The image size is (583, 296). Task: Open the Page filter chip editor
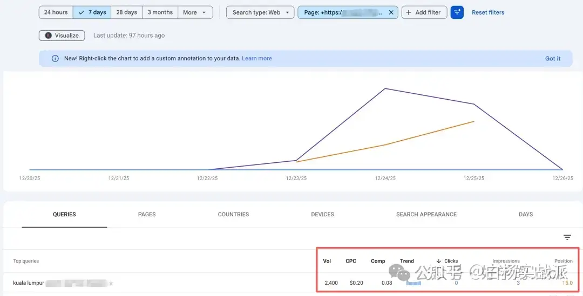coord(342,12)
